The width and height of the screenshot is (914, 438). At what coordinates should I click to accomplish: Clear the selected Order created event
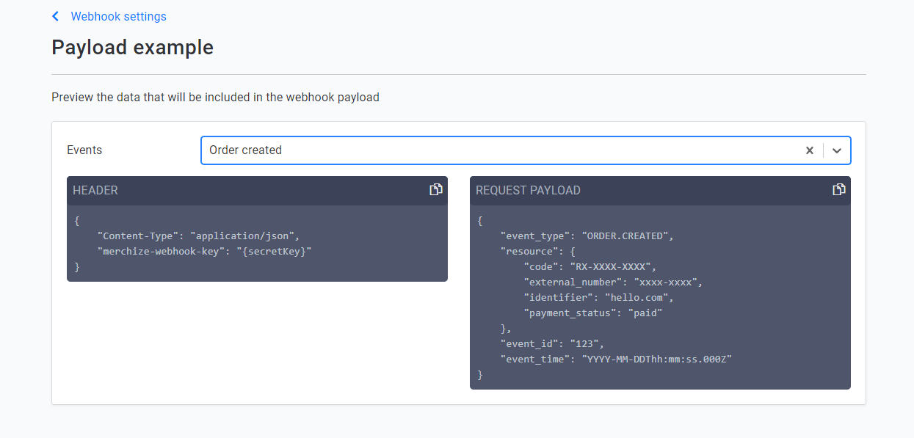coord(810,150)
